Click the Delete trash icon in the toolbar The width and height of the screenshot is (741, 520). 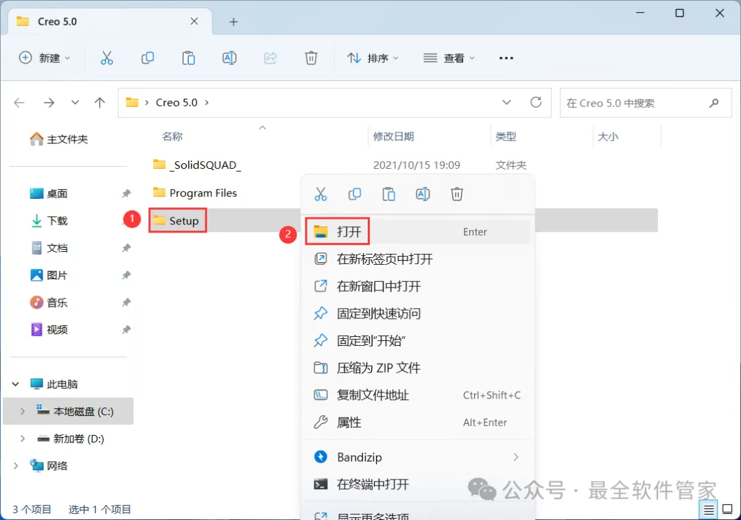pyautogui.click(x=311, y=58)
